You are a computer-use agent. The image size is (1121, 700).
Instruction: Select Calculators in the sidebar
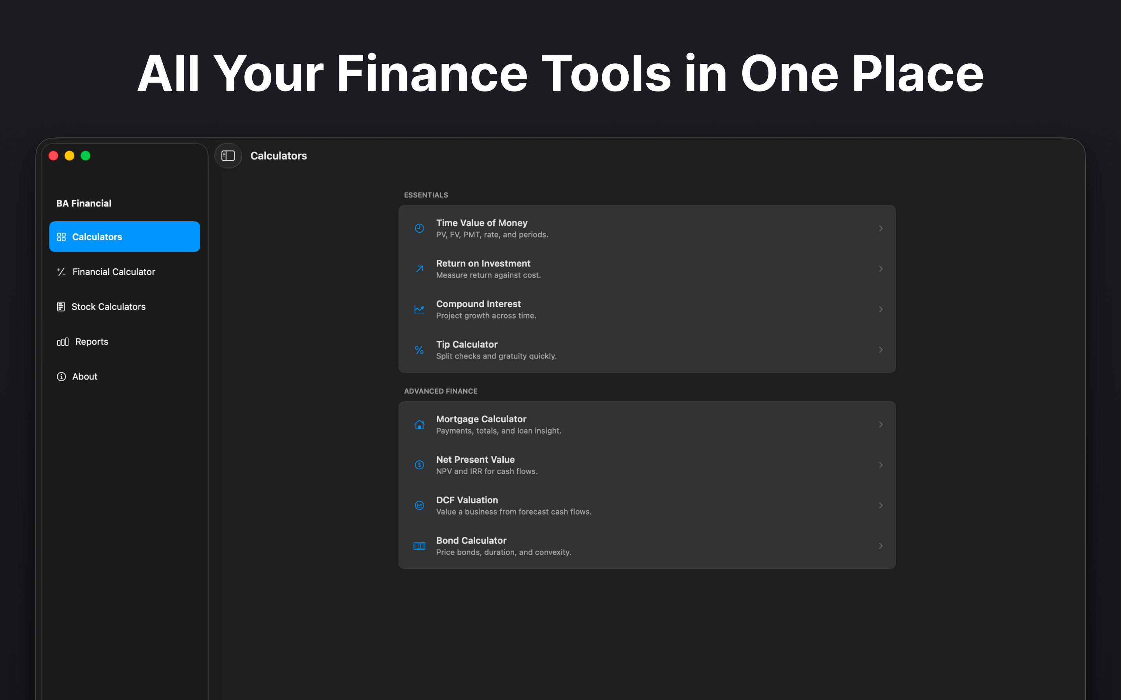click(x=125, y=236)
